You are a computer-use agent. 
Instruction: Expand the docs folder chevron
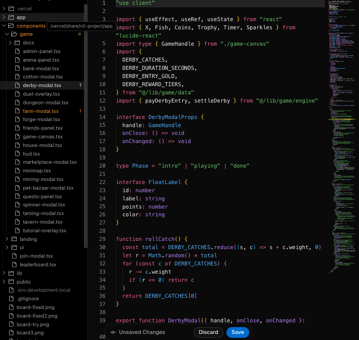pos(10,43)
